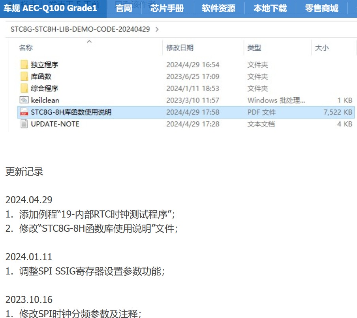Click date 2024/1/11 18:53 of 综合程序
Image resolution: width=357 pixels, height=318 pixels.
click(193, 89)
